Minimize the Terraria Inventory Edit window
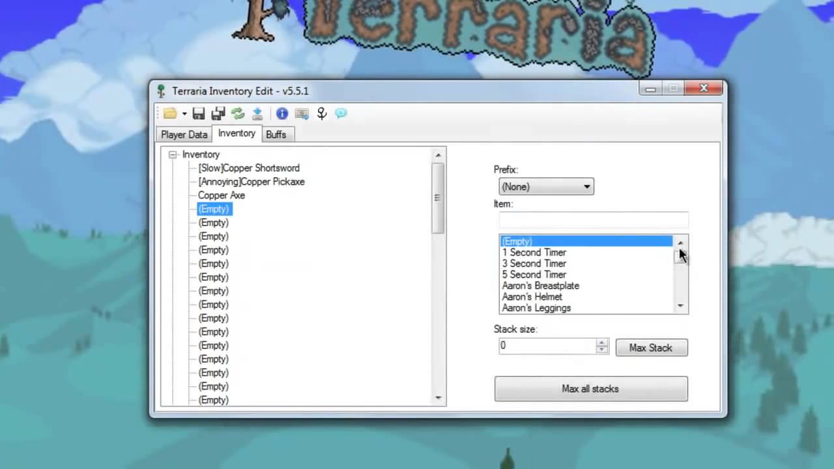The image size is (834, 469). [650, 88]
